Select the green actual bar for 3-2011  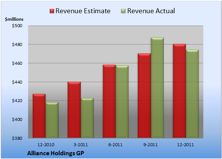coord(87,118)
